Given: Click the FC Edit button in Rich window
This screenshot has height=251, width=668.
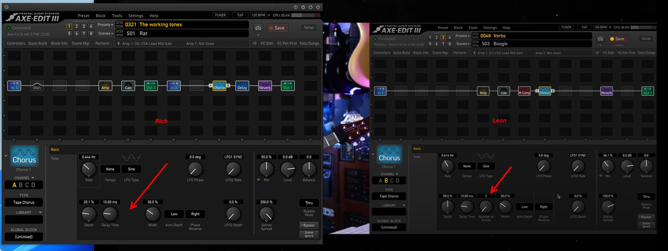Looking at the screenshot, I should pos(267,44).
